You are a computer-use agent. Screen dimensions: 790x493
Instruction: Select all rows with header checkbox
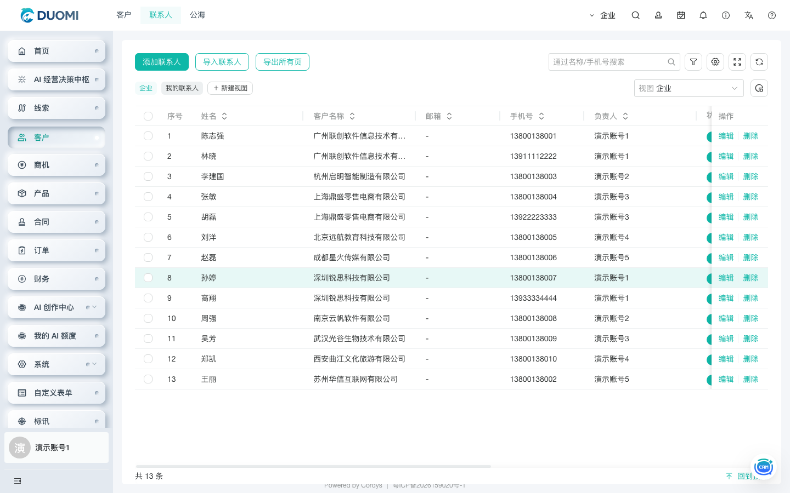(x=148, y=116)
